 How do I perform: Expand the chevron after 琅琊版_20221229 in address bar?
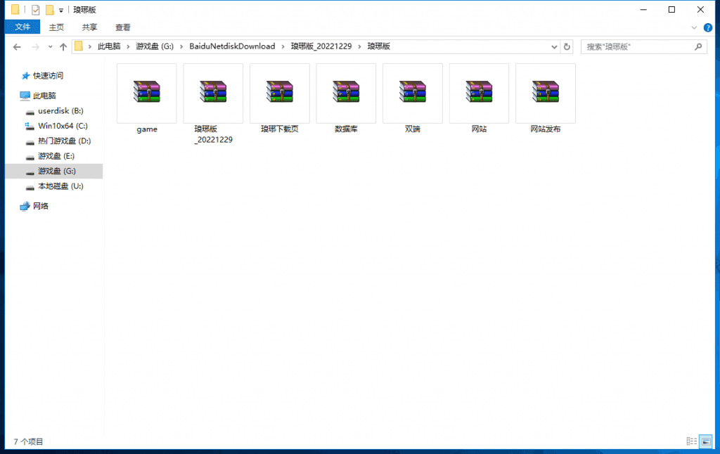359,46
